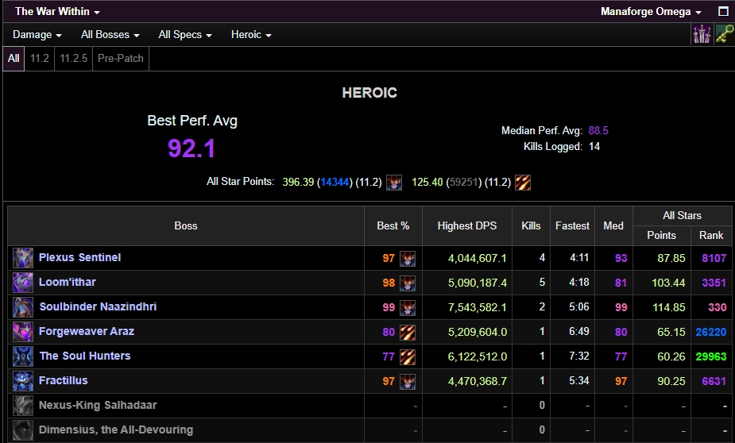Open the Mythic+ key icon at top right

pos(724,35)
